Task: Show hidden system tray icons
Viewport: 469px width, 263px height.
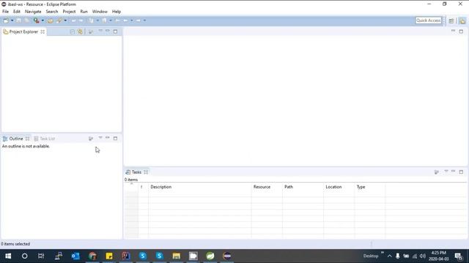Action: coord(389,256)
